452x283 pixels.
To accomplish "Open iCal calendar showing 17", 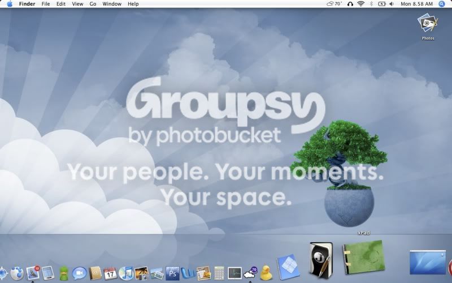I will point(110,273).
